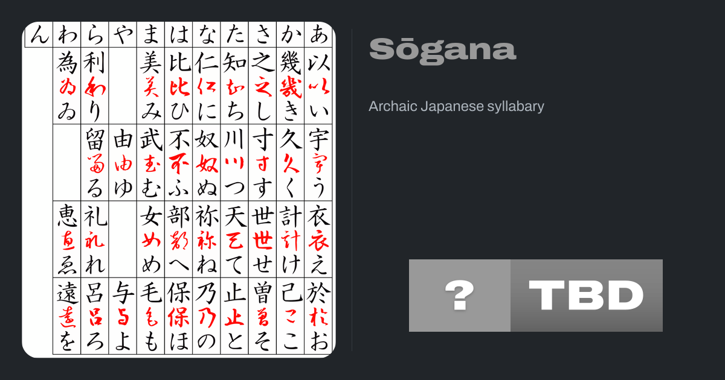Click the red cursive 止 glyph

234,317
